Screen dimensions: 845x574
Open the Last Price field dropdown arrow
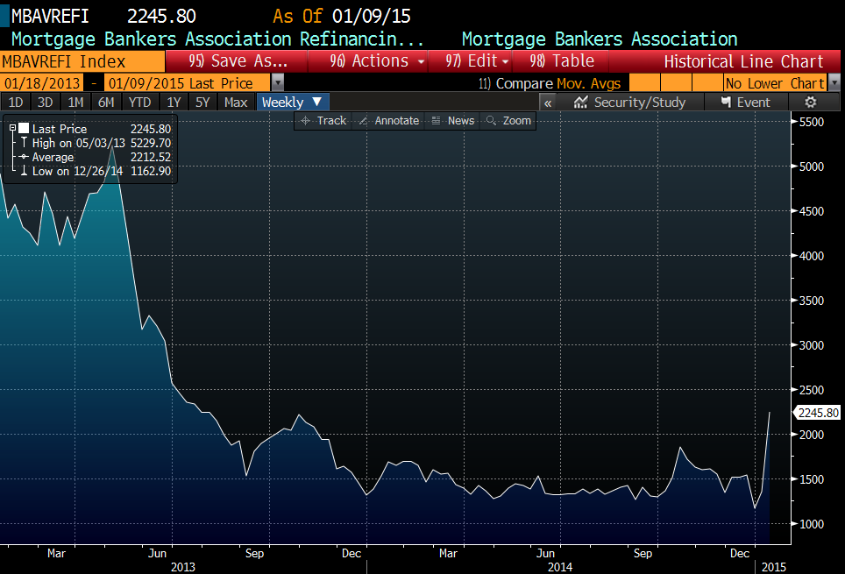(278, 83)
